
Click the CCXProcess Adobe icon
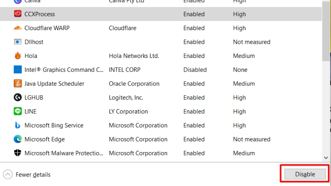(x=18, y=14)
